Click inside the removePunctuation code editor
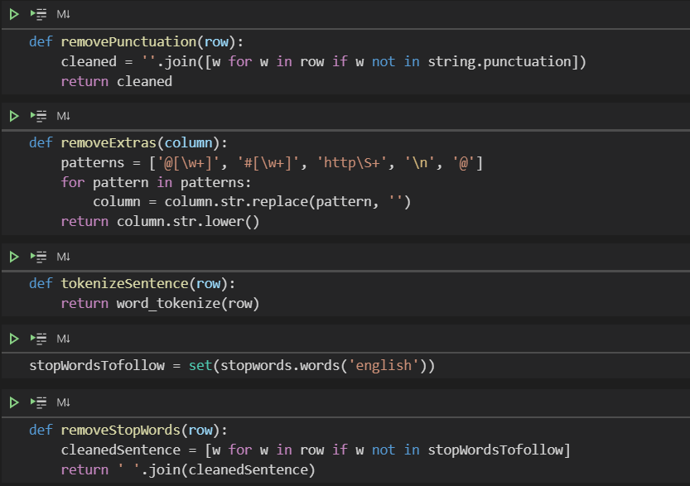Image resolution: width=690 pixels, height=486 pixels. [331, 61]
